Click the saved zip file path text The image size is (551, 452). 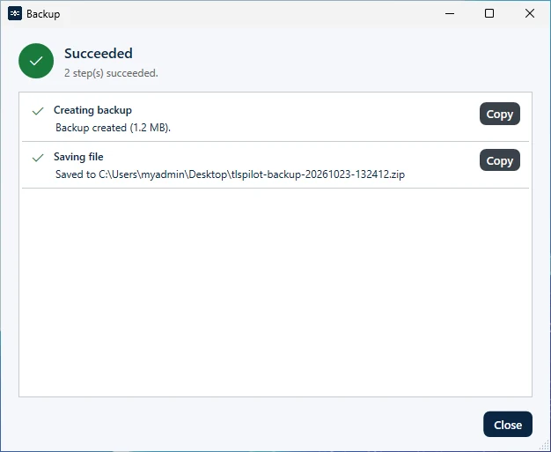tap(230, 174)
